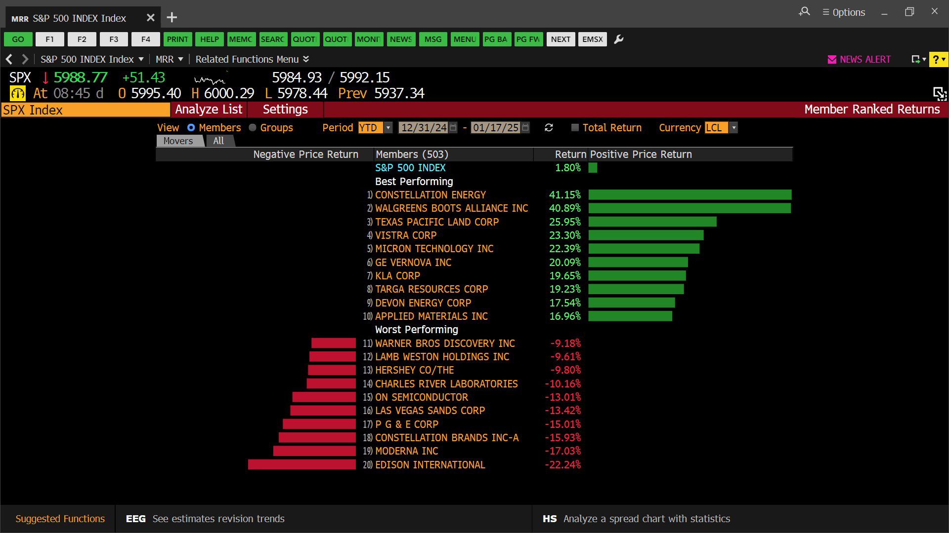Open the YTD period dropdown

point(388,128)
